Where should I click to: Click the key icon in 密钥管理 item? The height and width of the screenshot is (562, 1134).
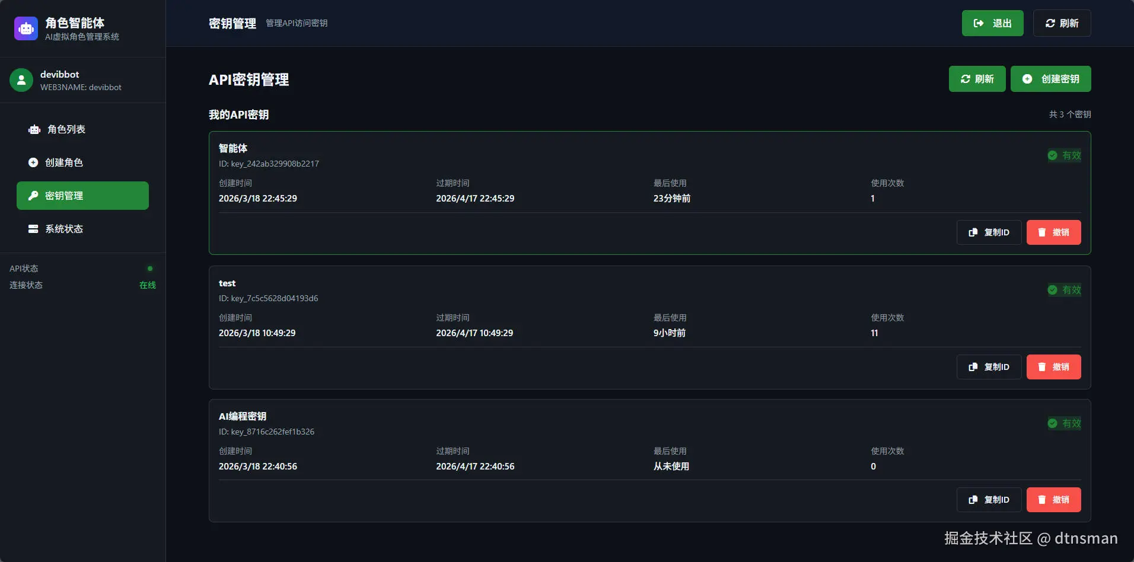[x=33, y=196]
